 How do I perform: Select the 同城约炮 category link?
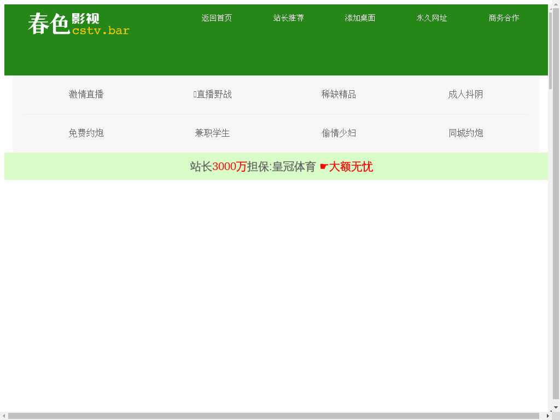[x=465, y=133]
